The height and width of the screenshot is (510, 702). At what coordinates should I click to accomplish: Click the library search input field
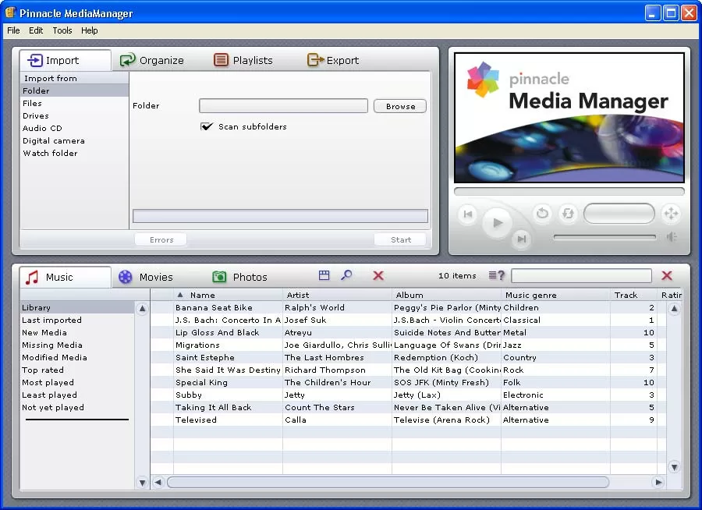pos(581,275)
